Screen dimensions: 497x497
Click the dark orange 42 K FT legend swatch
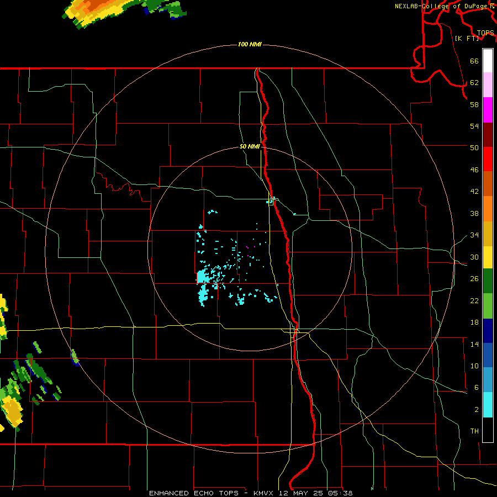coord(488,183)
